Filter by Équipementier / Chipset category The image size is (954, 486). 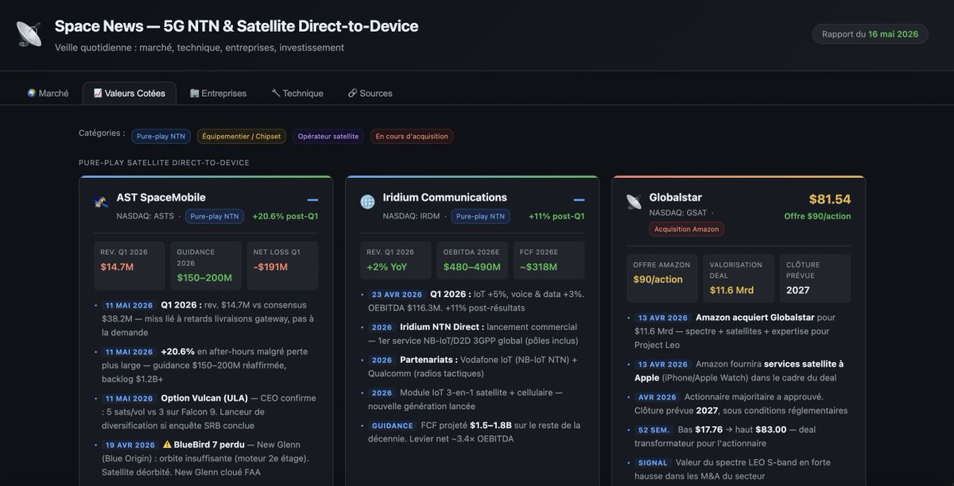click(242, 136)
